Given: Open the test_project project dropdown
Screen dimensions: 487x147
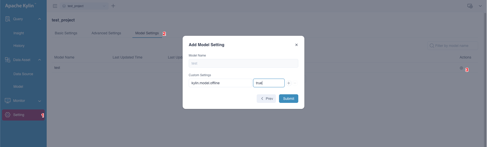Looking at the screenshot, I should pos(84,6).
